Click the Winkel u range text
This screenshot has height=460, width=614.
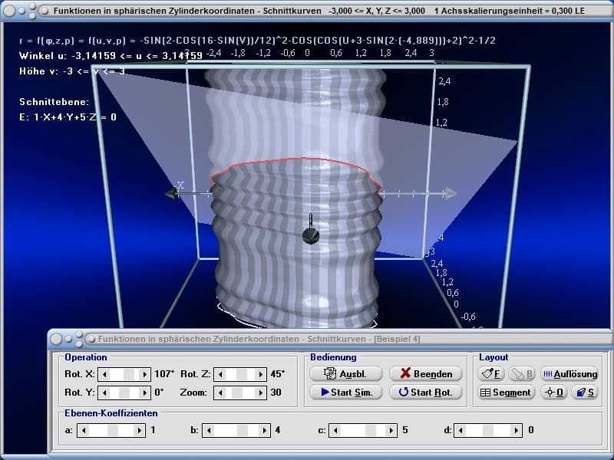(111, 55)
